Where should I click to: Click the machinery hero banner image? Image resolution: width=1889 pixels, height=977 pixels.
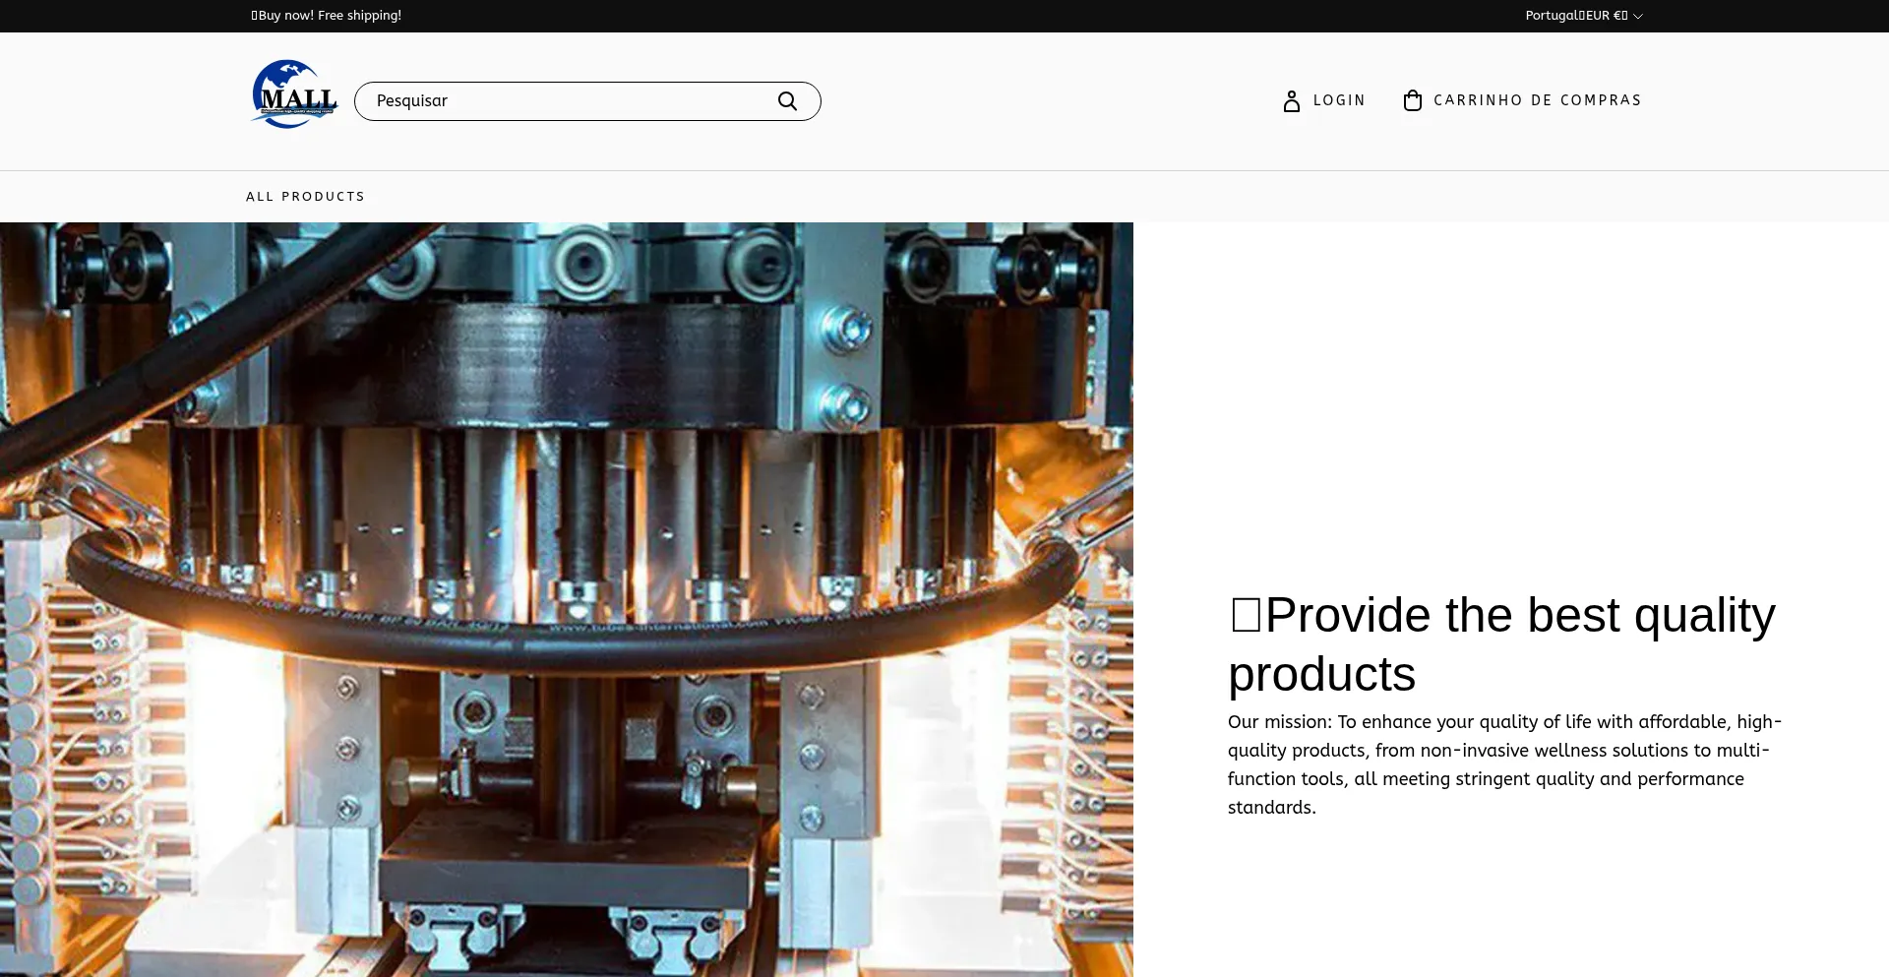(x=566, y=443)
